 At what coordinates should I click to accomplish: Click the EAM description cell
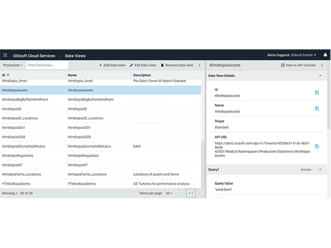(x=137, y=146)
